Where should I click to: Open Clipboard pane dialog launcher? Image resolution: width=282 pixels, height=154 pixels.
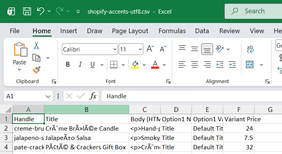pyautogui.click(x=54, y=81)
